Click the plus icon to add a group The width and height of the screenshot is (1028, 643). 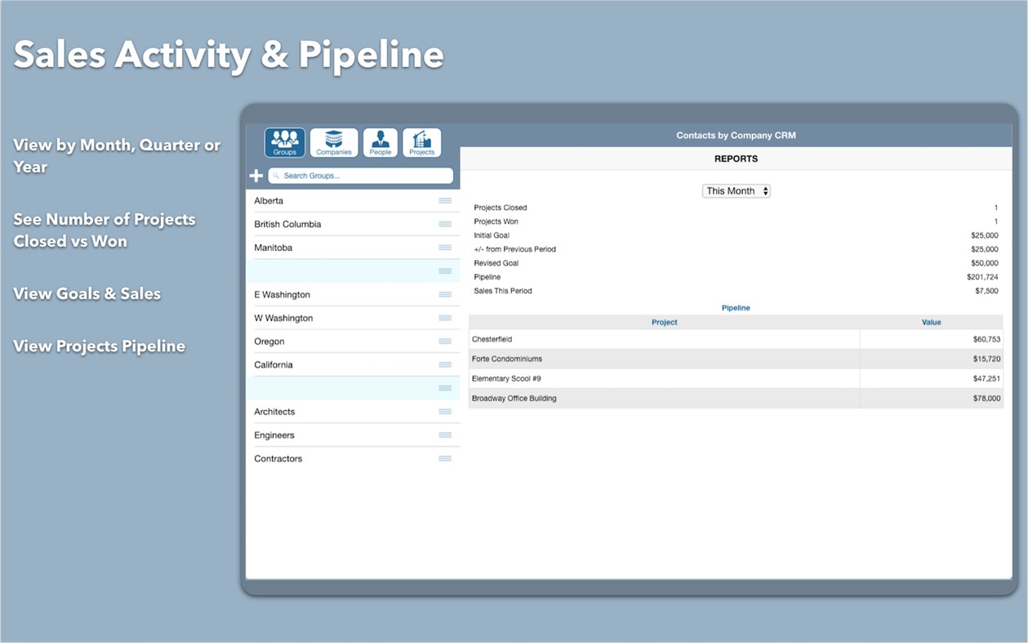coord(256,175)
